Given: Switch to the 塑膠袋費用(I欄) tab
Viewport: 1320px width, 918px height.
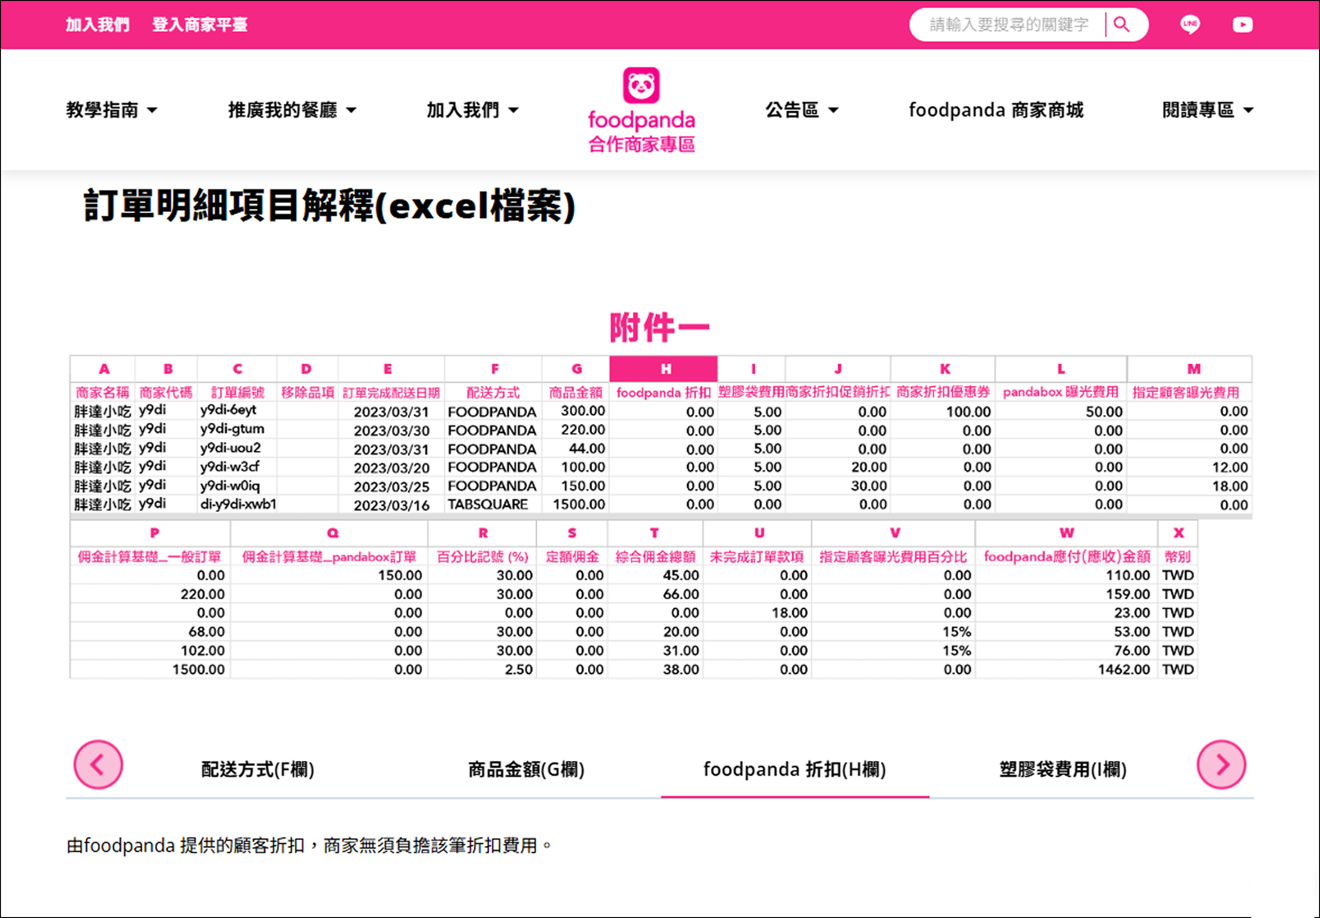Looking at the screenshot, I should click(x=1063, y=769).
